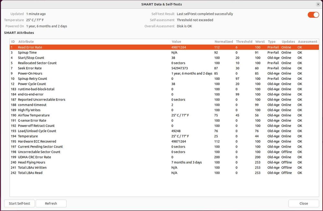The width and height of the screenshot is (323, 211).
Task: Select the Power-off Retract Count row
Action: tap(164, 126)
